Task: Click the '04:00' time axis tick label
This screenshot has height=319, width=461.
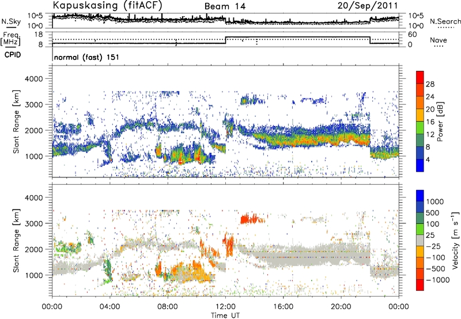Action: (x=110, y=307)
